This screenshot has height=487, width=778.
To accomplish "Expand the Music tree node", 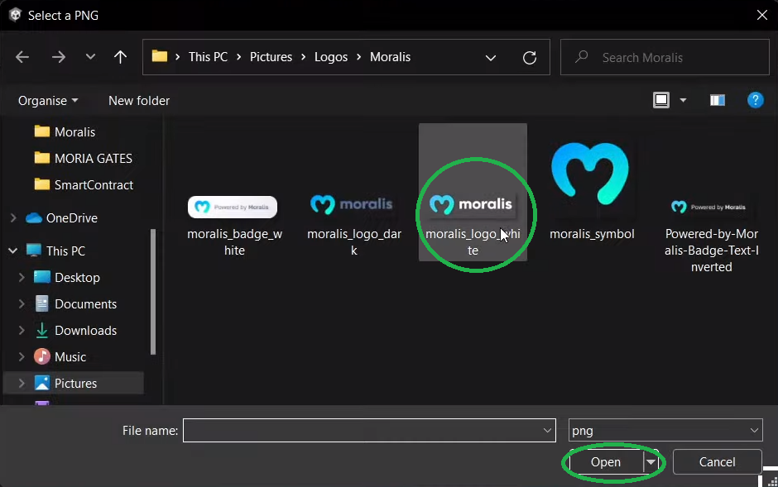I will point(22,356).
